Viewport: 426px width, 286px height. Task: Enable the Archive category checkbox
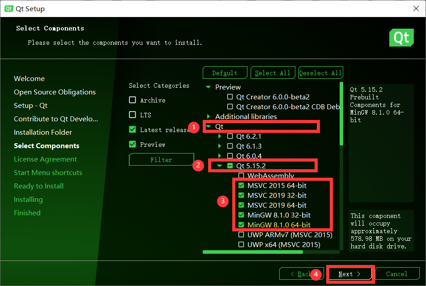(x=132, y=100)
